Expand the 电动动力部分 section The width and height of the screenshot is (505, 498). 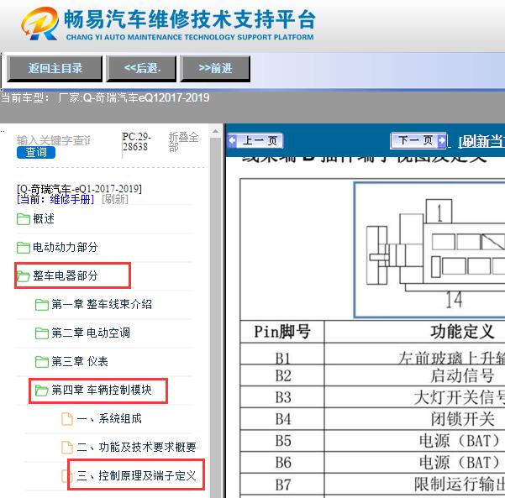(65, 248)
